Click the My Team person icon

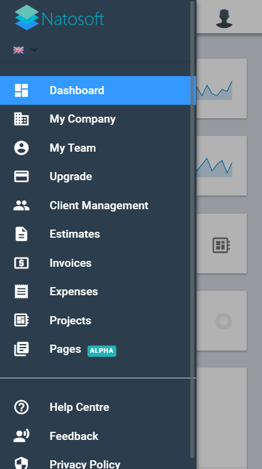22,148
